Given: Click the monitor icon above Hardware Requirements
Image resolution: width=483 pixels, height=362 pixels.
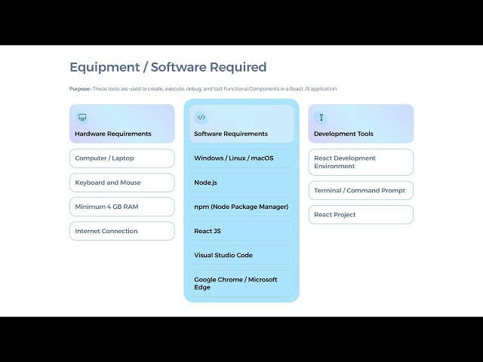Looking at the screenshot, I should [82, 118].
